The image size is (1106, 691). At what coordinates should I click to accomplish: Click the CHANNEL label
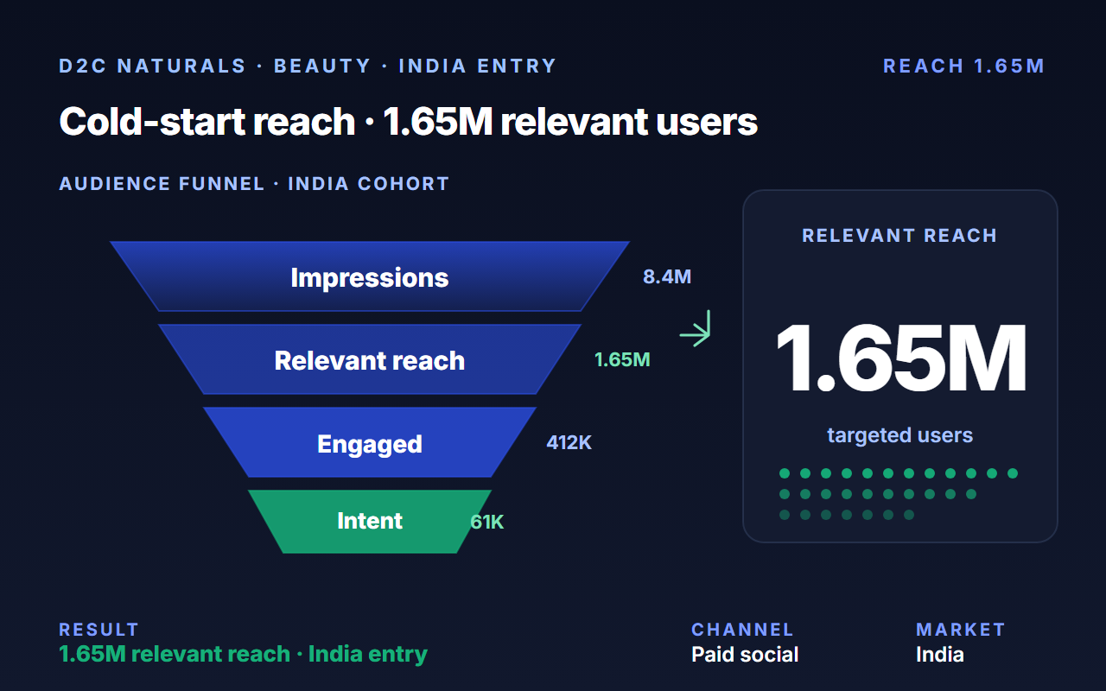point(742,629)
